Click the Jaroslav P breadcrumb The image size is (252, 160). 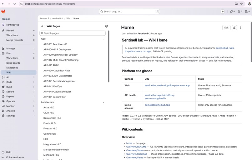pyautogui.click(x=44, y=18)
